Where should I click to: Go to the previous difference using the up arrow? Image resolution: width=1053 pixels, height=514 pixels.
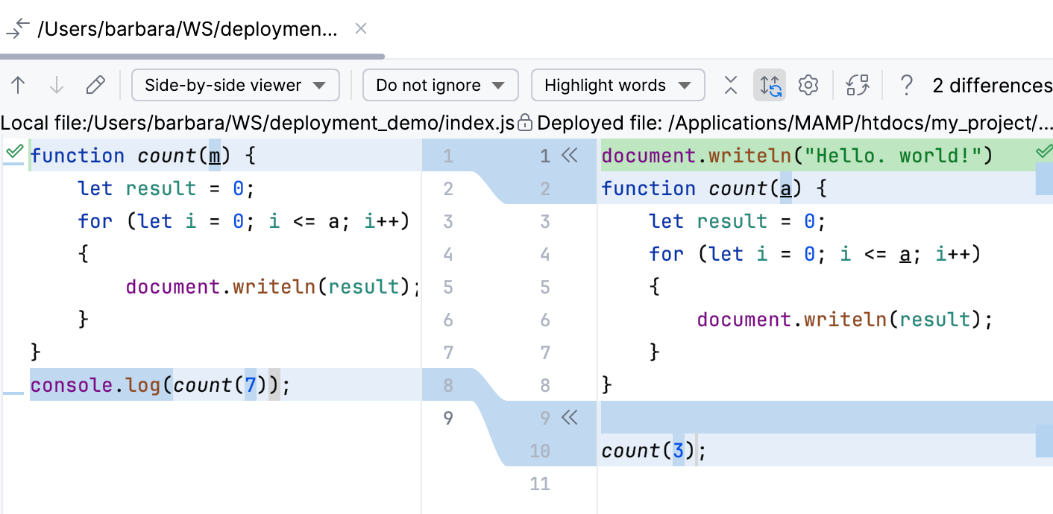click(18, 85)
